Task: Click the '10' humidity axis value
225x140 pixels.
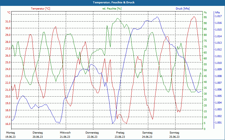Action: (205, 117)
